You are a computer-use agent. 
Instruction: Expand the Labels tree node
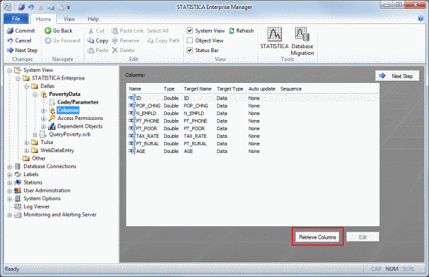click(x=10, y=175)
